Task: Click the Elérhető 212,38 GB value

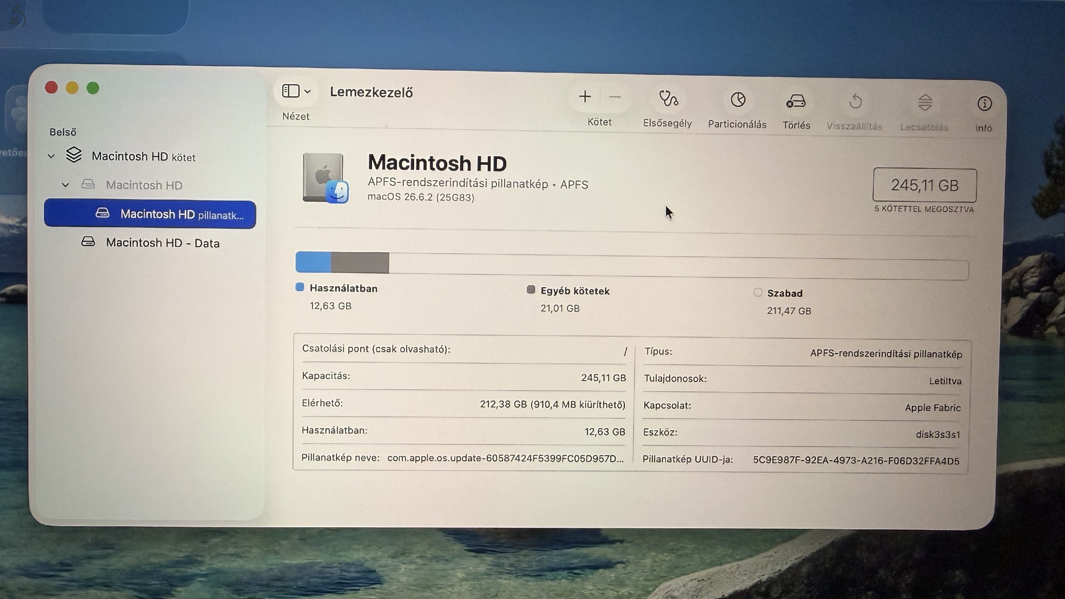Action: tap(552, 404)
